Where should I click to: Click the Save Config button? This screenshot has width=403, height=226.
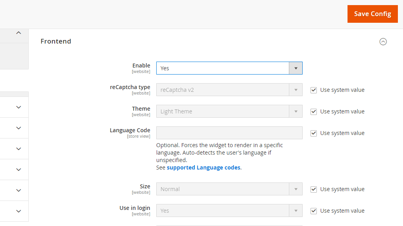click(x=372, y=14)
